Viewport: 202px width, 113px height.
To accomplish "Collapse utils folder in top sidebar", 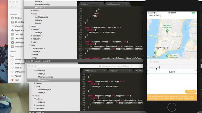I will click(x=30, y=45).
